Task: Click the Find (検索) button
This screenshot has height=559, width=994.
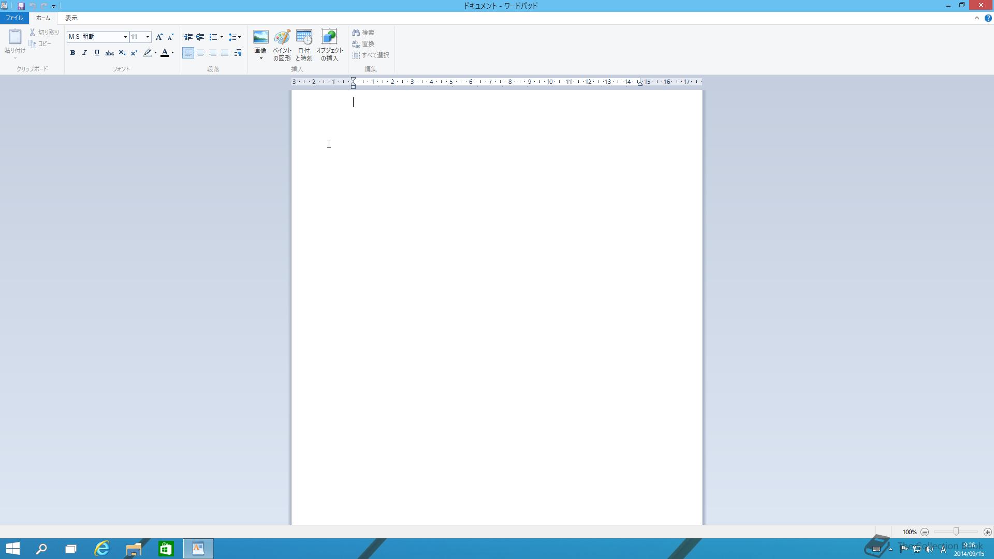Action: tap(363, 33)
